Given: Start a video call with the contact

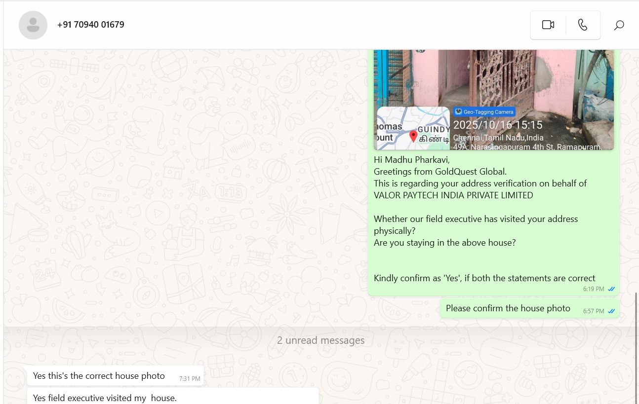Looking at the screenshot, I should click(548, 25).
